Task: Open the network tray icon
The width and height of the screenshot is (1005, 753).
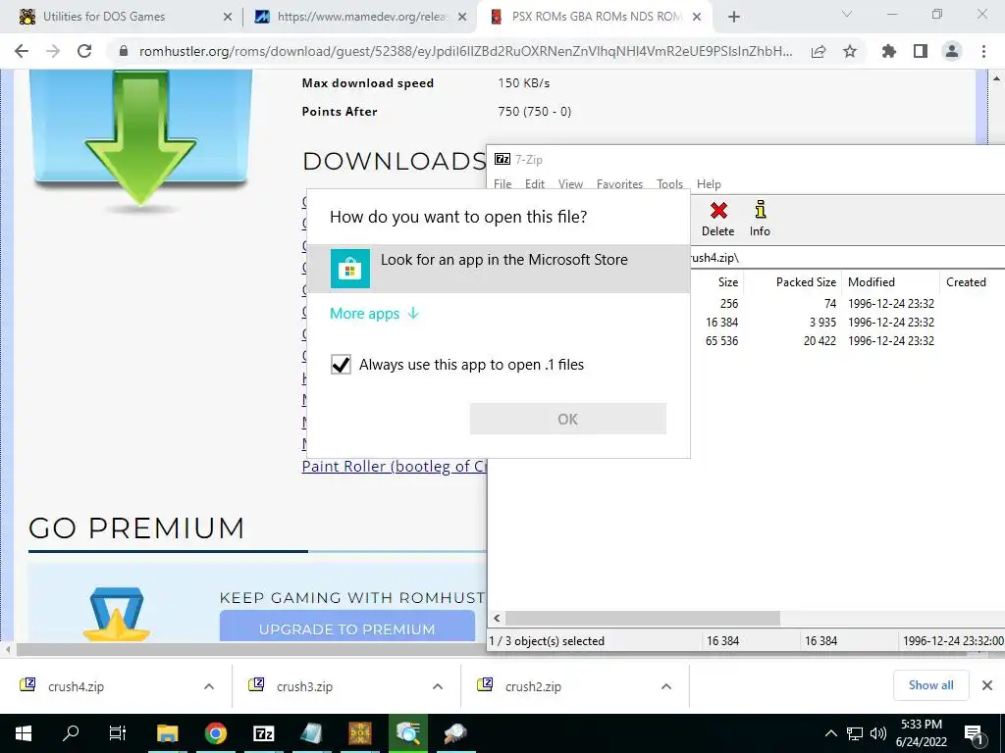Action: pos(855,733)
